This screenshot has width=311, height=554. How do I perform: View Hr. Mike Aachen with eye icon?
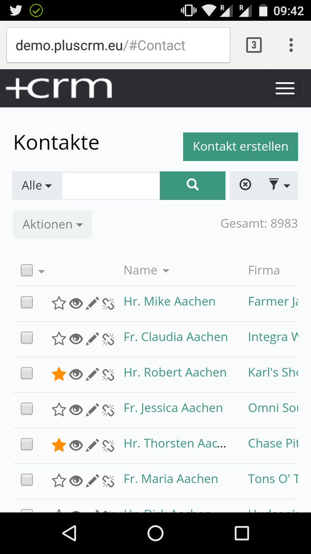tap(76, 303)
